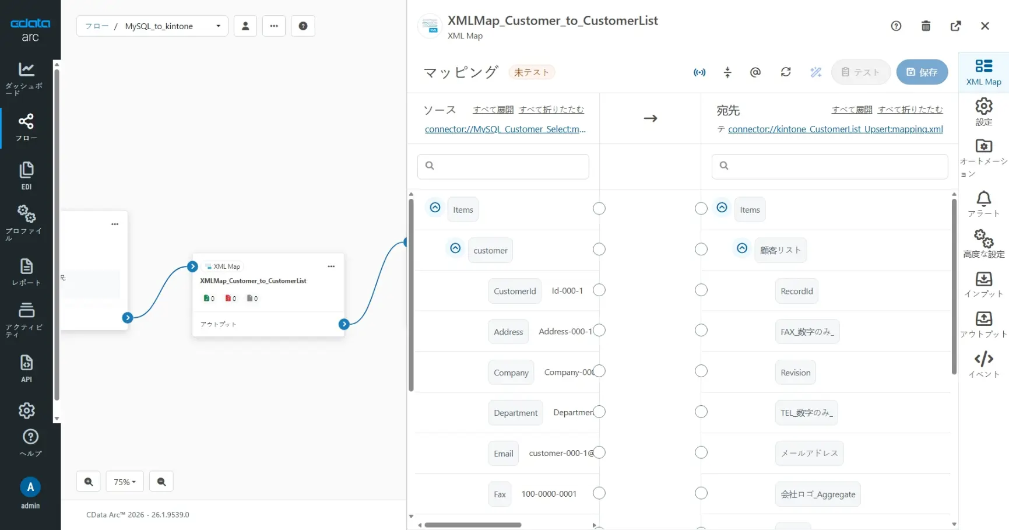Screen dimensions: 1009x530
Task: Switch to the インプット (Input) tab
Action: (984, 285)
